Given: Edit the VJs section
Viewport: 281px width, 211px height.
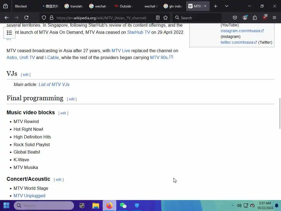Looking at the screenshot, I should [x=26, y=75].
